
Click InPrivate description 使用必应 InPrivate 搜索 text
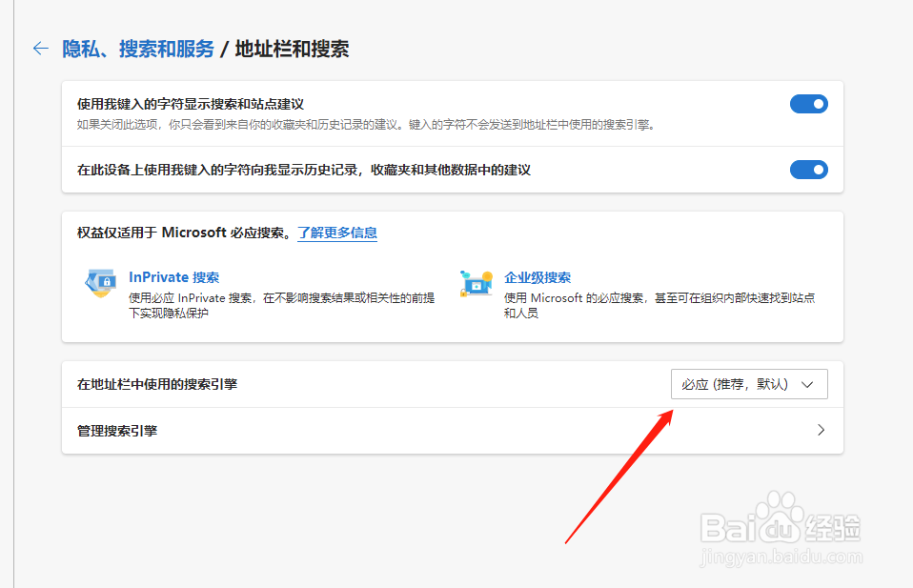[282, 305]
